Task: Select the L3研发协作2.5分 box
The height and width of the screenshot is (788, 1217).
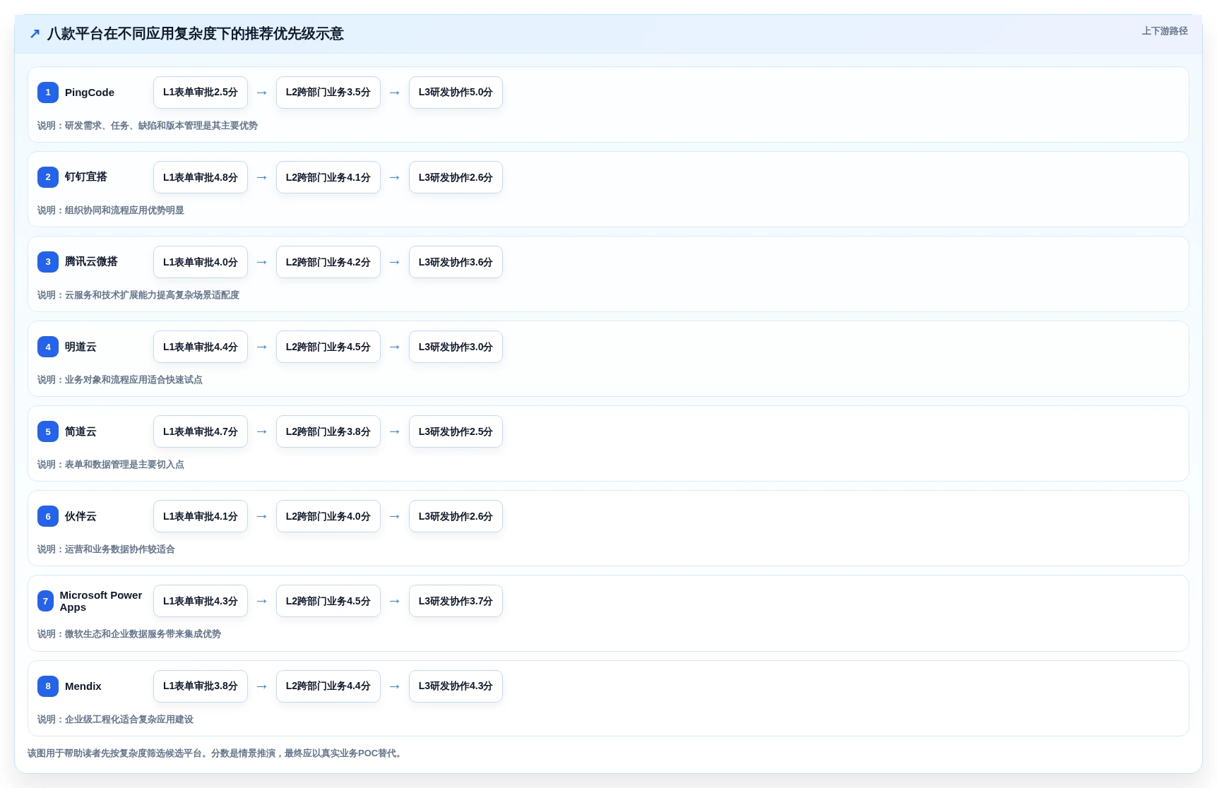Action: tap(456, 431)
